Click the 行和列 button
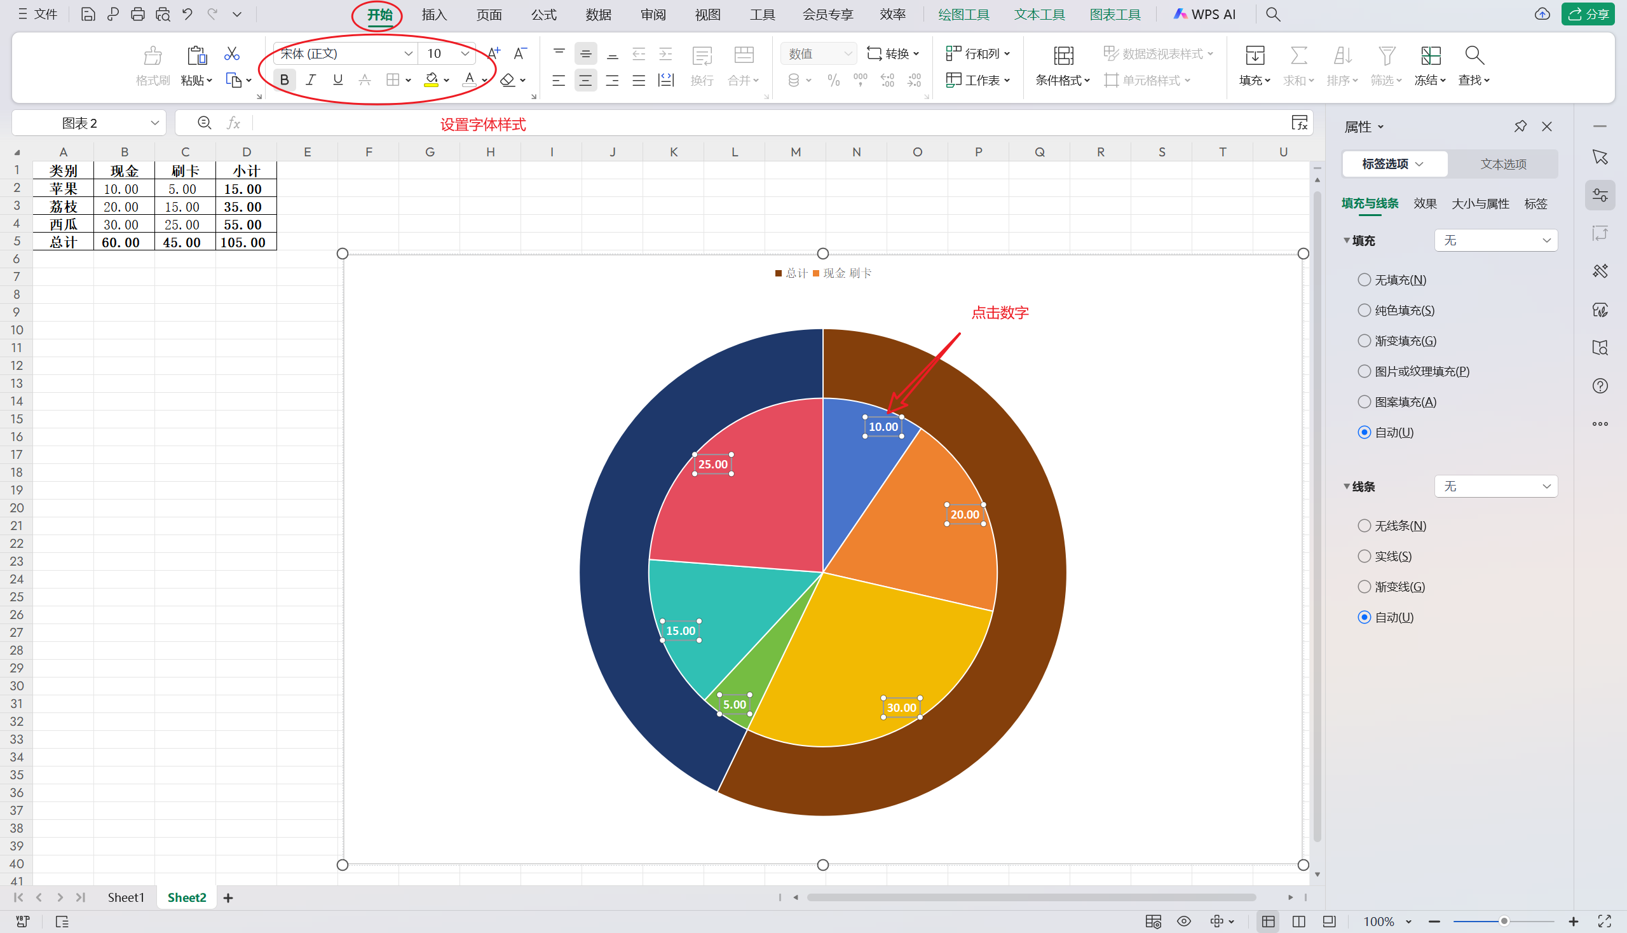1627x933 pixels. point(978,53)
